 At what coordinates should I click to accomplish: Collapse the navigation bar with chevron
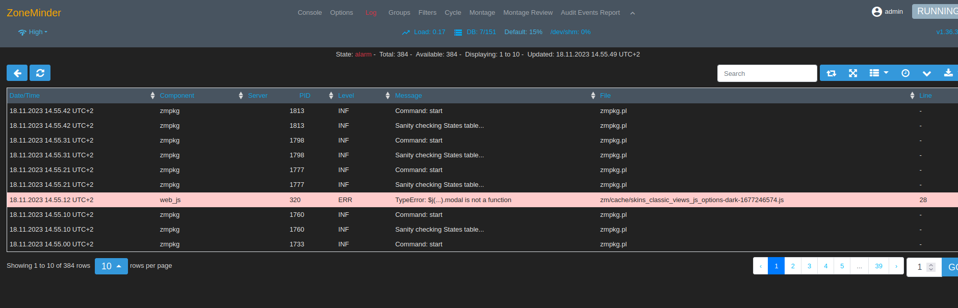pos(632,13)
